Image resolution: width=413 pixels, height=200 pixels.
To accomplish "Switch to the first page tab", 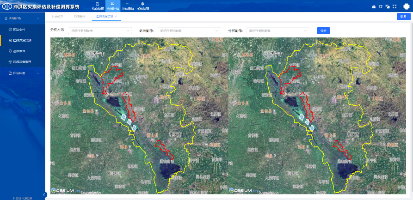I will click(57, 17).
